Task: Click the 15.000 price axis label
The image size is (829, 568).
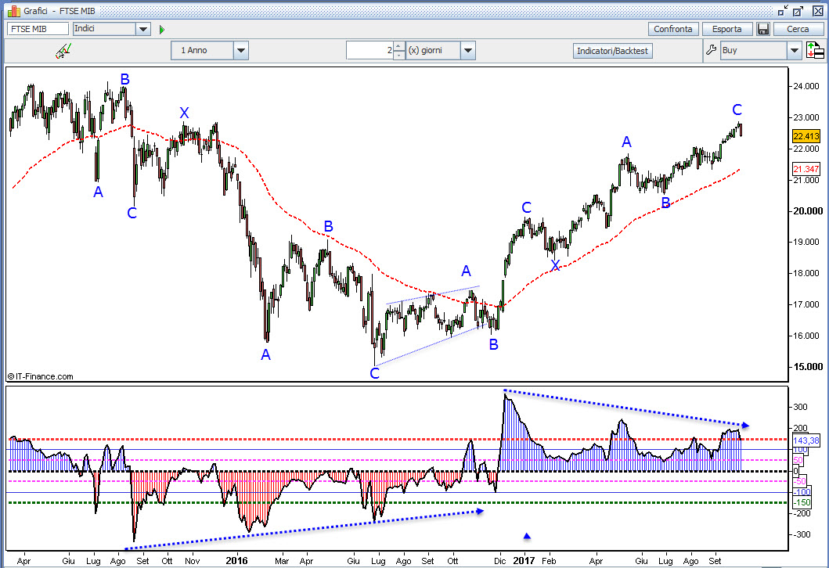Action: click(807, 367)
